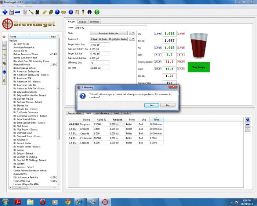Screen dimensions: 257x206
Task: Open the File menu
Action: point(3,6)
